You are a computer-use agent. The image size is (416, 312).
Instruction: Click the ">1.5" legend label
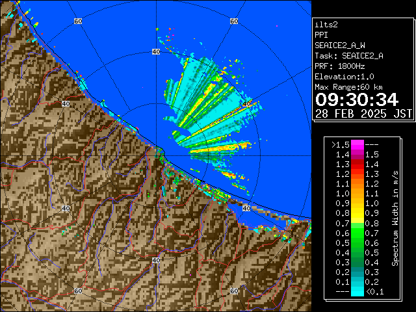click(x=341, y=145)
